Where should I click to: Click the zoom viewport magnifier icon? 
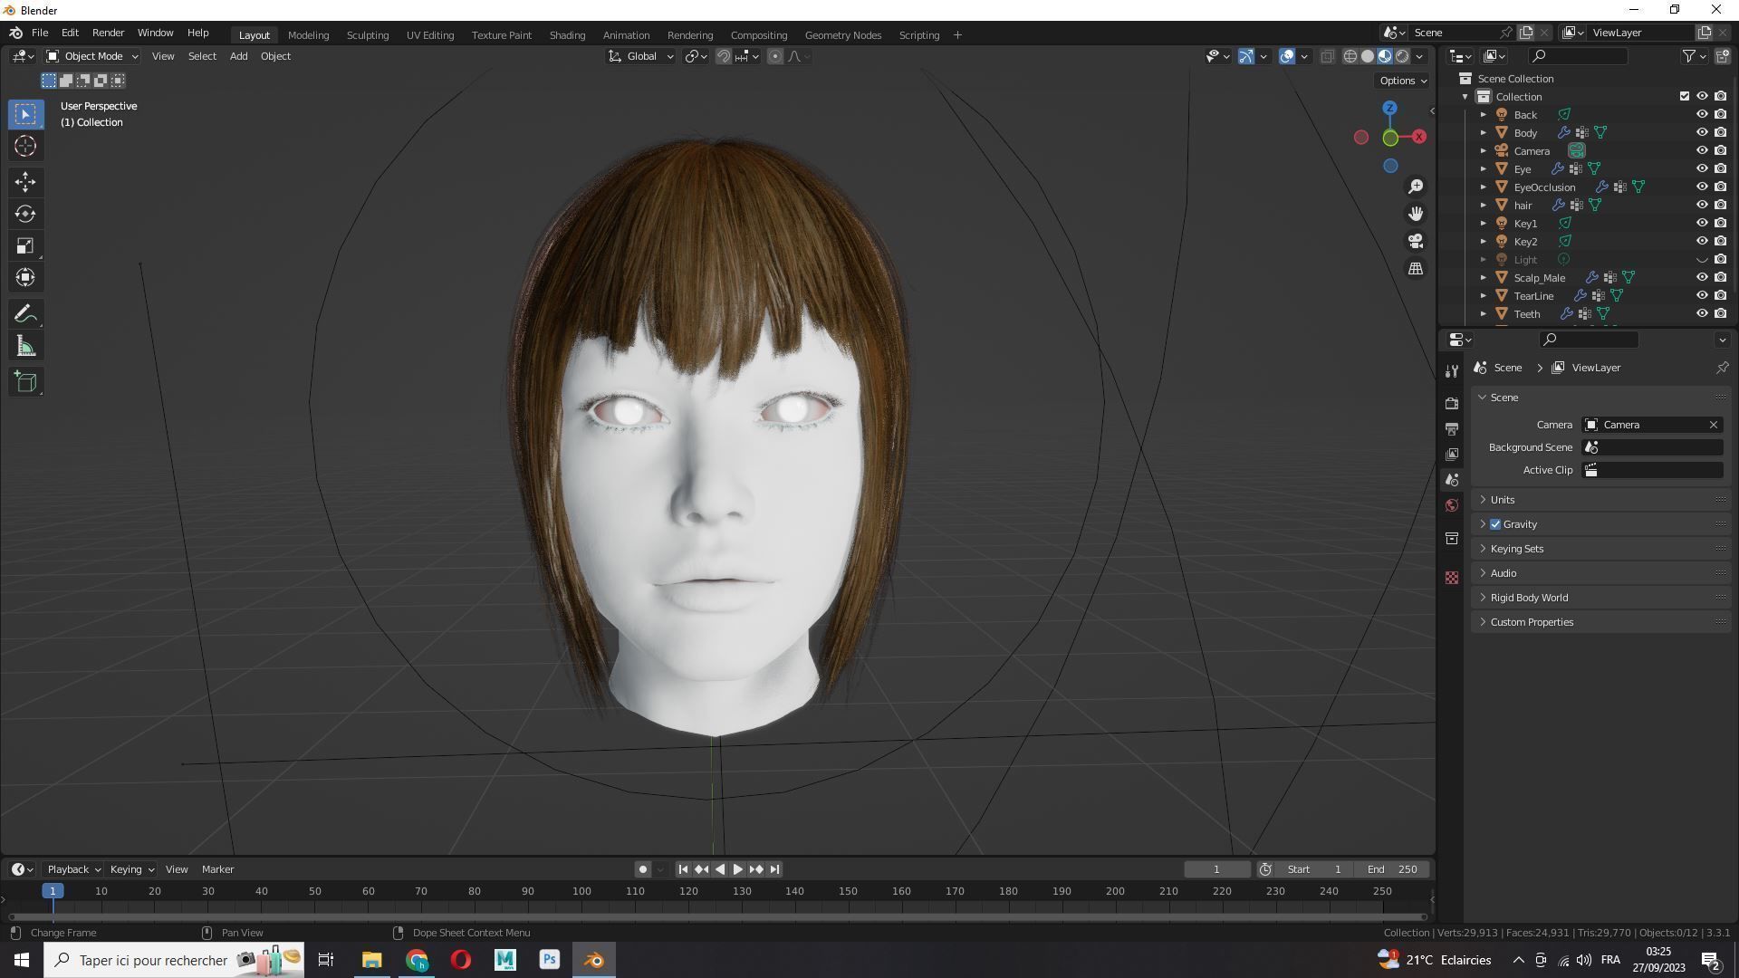[1416, 187]
